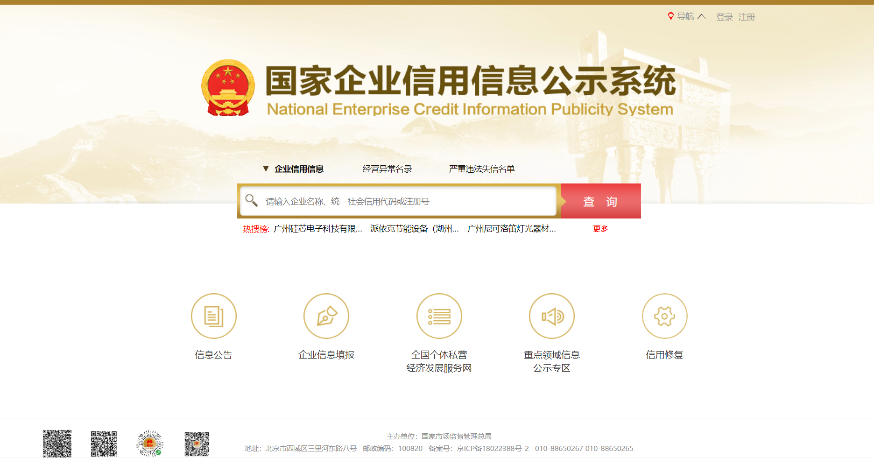
Task: Click the 全国个体私营 list icon
Action: [439, 316]
